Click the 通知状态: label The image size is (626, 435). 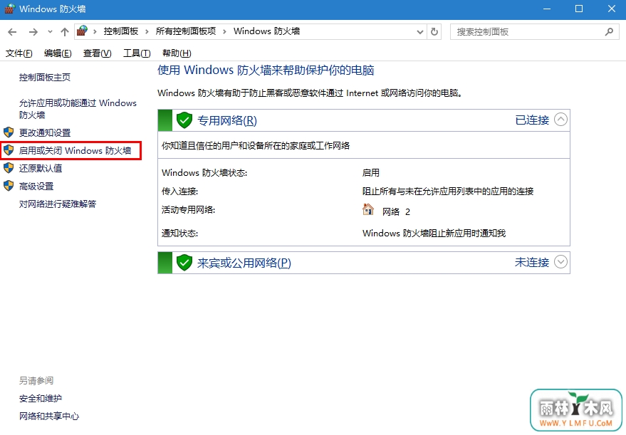(x=179, y=233)
